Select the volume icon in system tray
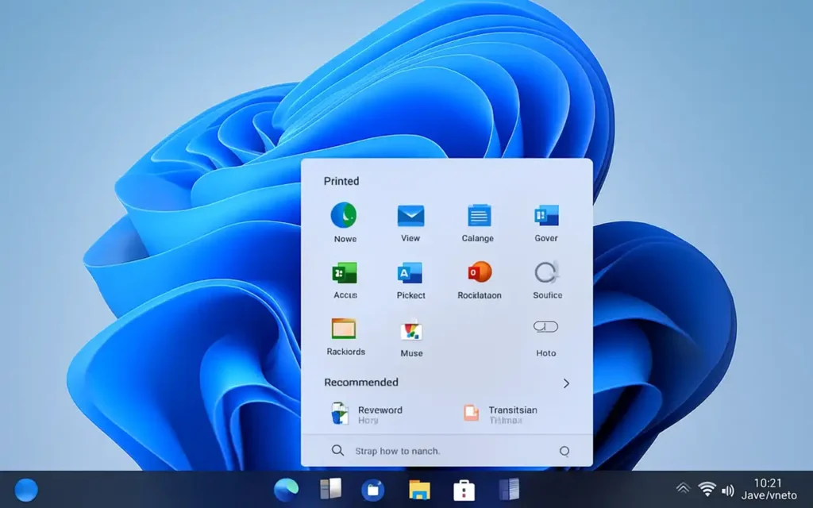Image resolution: width=813 pixels, height=508 pixels. tap(728, 488)
